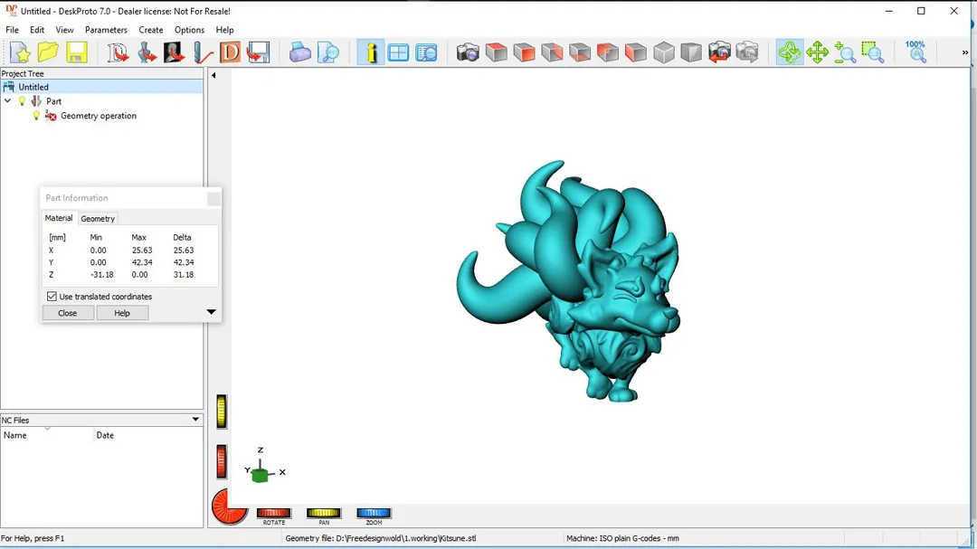
Task: Click the blue ZOOM thumbwheel
Action: 374,513
